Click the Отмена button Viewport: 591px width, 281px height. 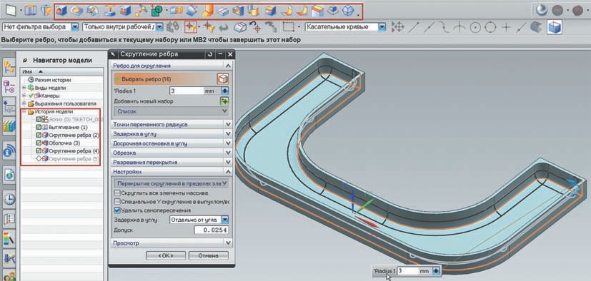209,255
